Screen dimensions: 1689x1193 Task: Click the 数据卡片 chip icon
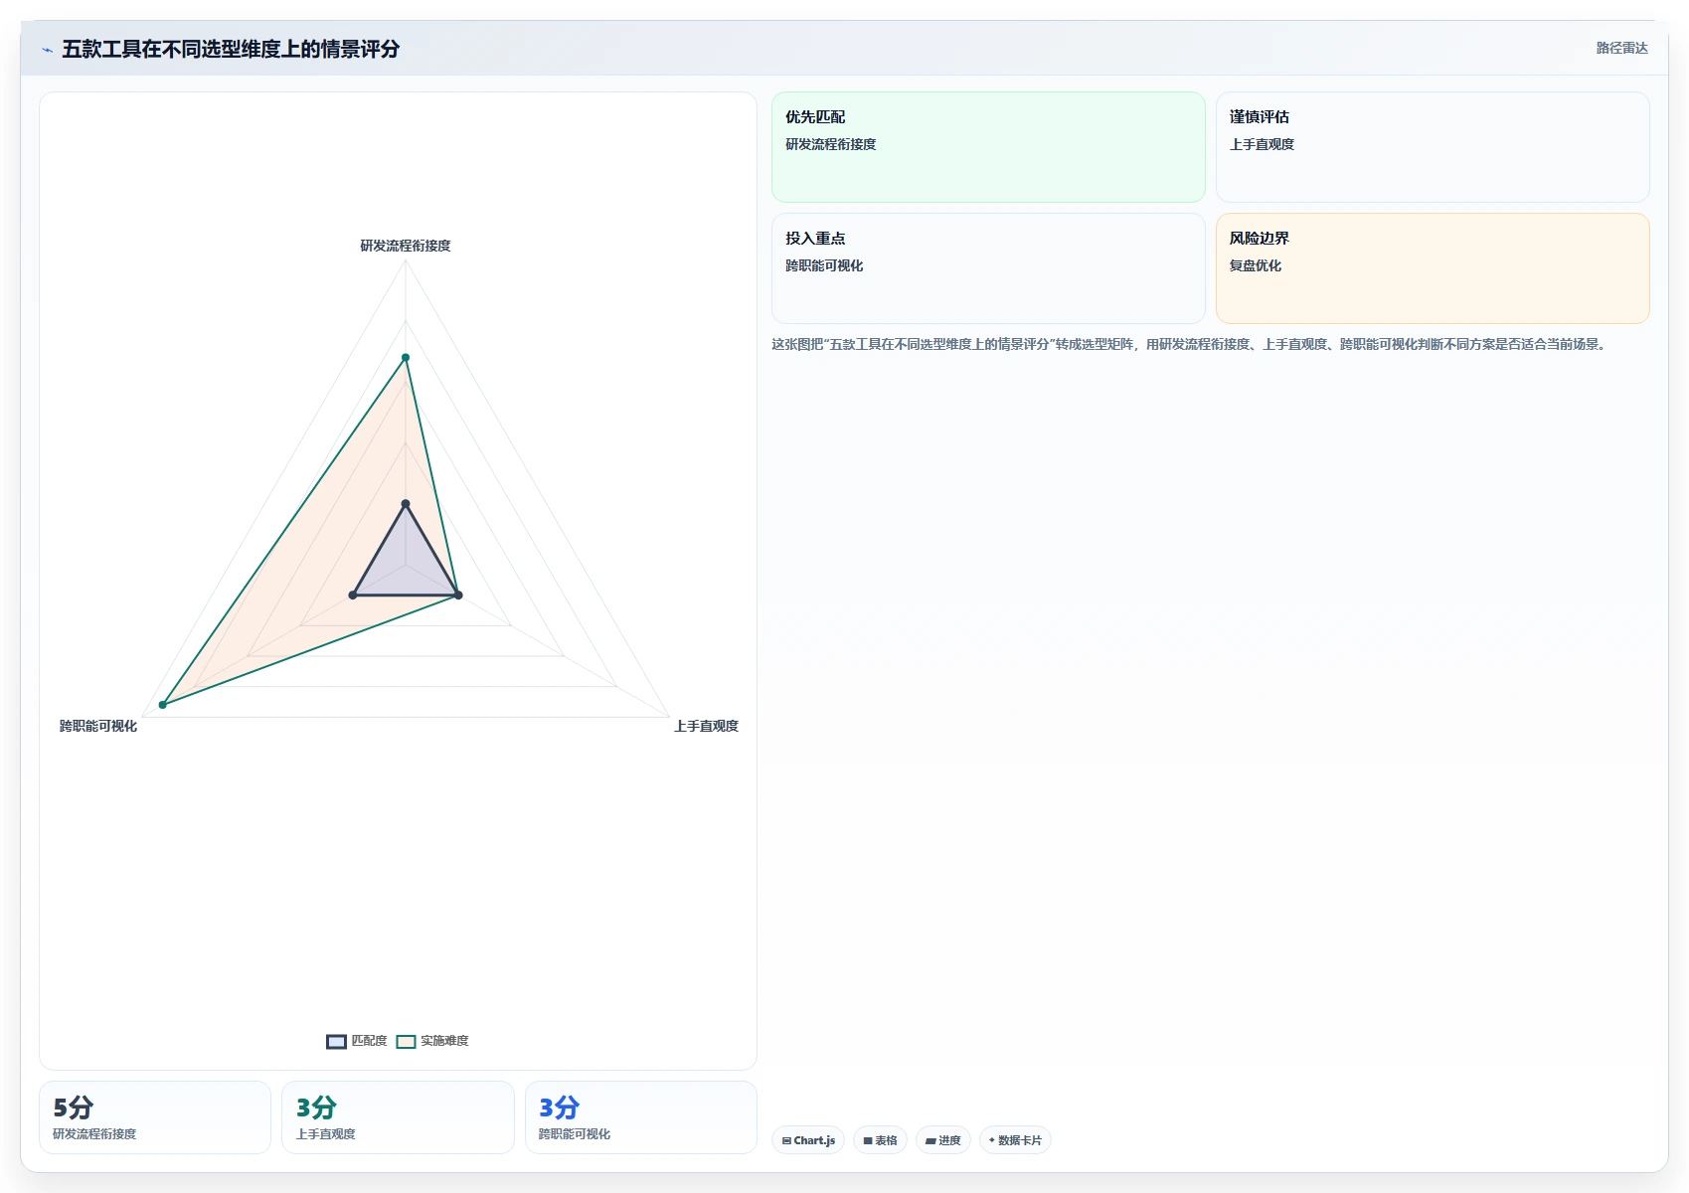point(992,1140)
